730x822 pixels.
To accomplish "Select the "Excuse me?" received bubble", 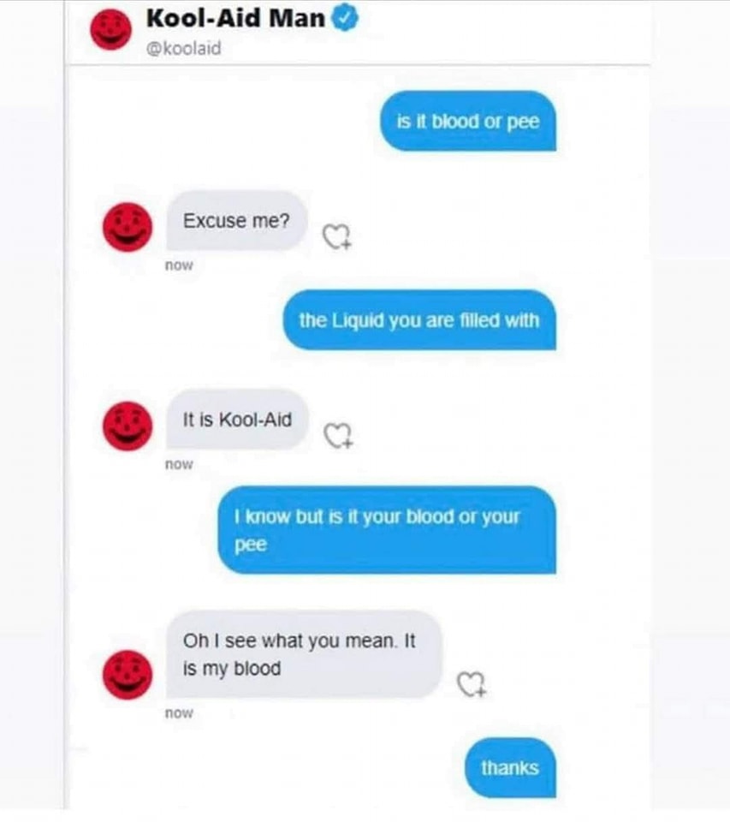I will 236,221.
